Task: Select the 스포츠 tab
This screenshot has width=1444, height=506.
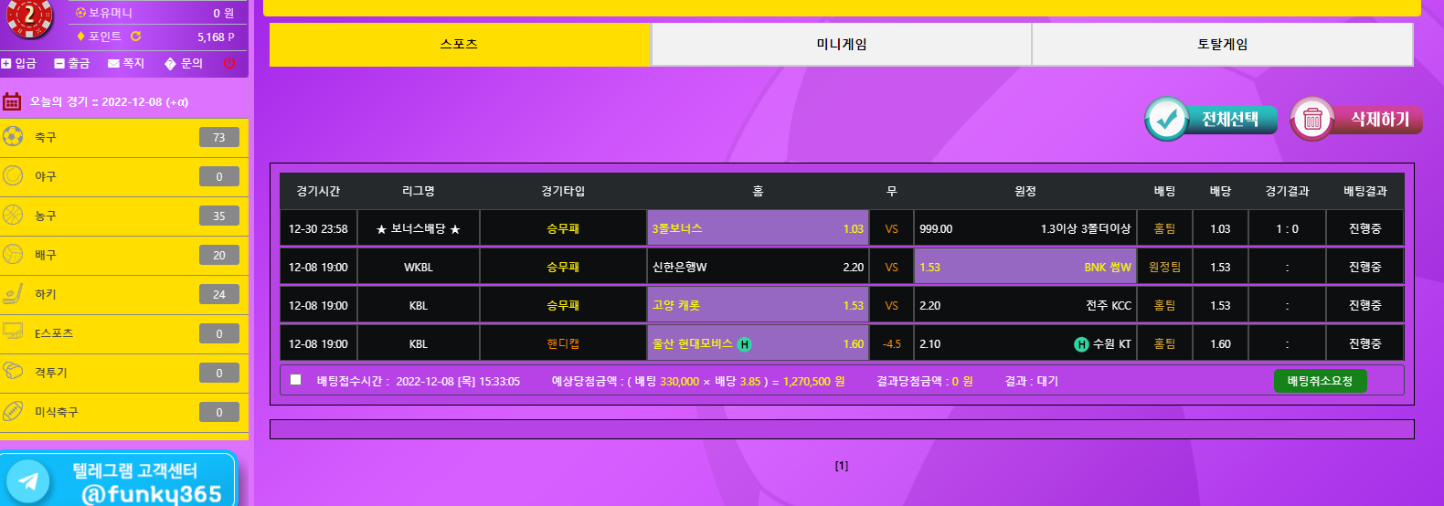Action: [x=459, y=44]
